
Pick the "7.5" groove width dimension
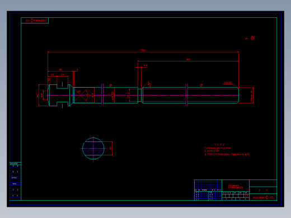click(145, 65)
